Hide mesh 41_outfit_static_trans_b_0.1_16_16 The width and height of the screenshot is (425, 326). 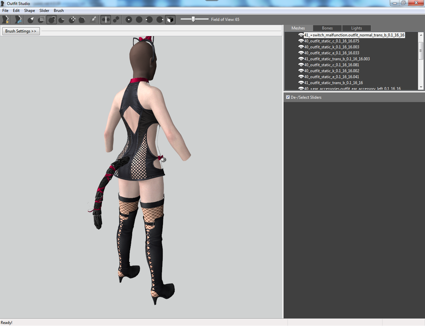301,83
